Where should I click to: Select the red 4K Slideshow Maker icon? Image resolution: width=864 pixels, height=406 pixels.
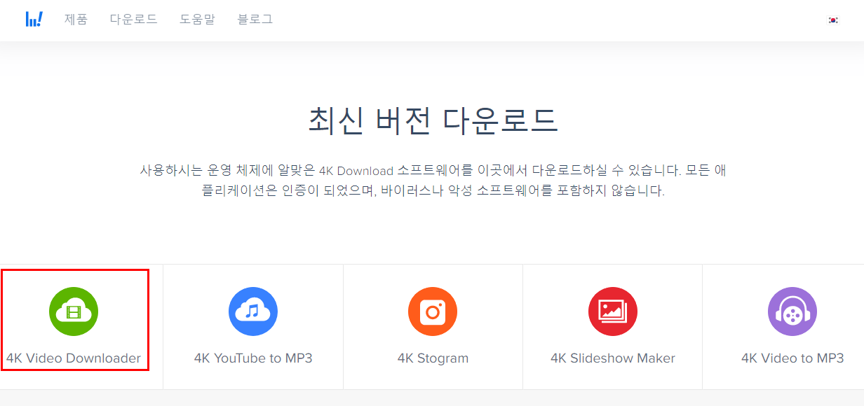point(613,311)
